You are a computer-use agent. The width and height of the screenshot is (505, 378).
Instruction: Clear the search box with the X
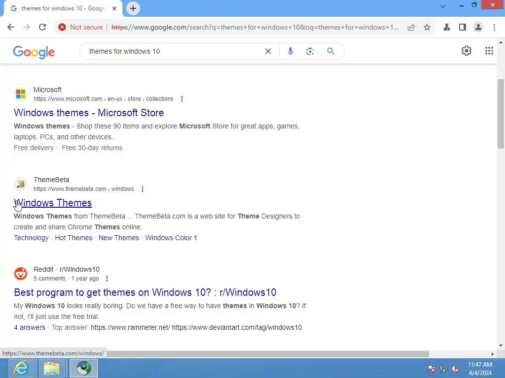coord(268,51)
